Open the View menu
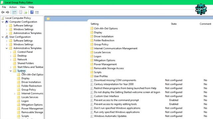213x119 pixels. pyautogui.click(x=23, y=7)
